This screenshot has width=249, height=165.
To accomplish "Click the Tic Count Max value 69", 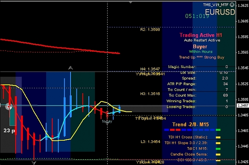I will click(x=225, y=95).
